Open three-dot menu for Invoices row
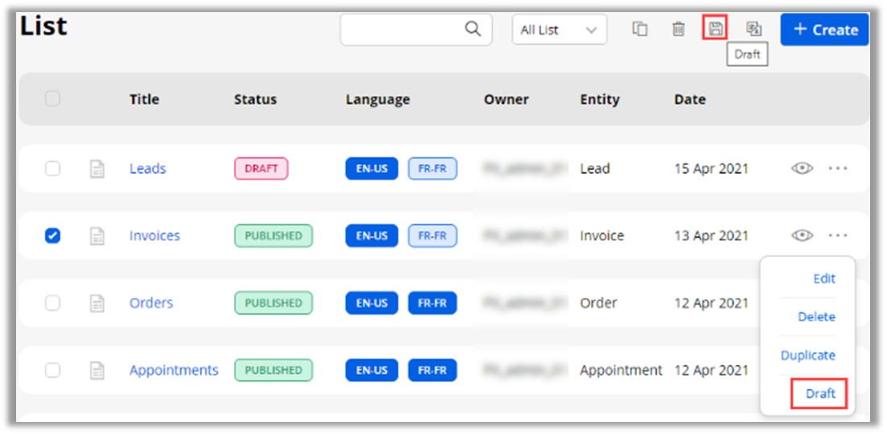887x434 pixels. (x=838, y=235)
